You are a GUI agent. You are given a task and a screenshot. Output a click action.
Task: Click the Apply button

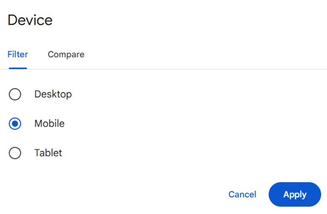point(295,194)
